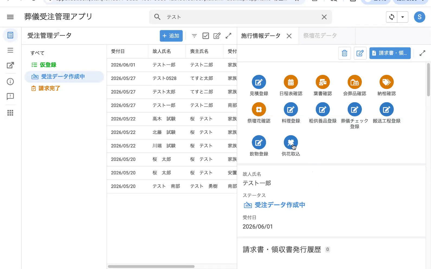Click the edit record icon in detail panel
Viewport: 431px width, 269px height.
pos(360,53)
